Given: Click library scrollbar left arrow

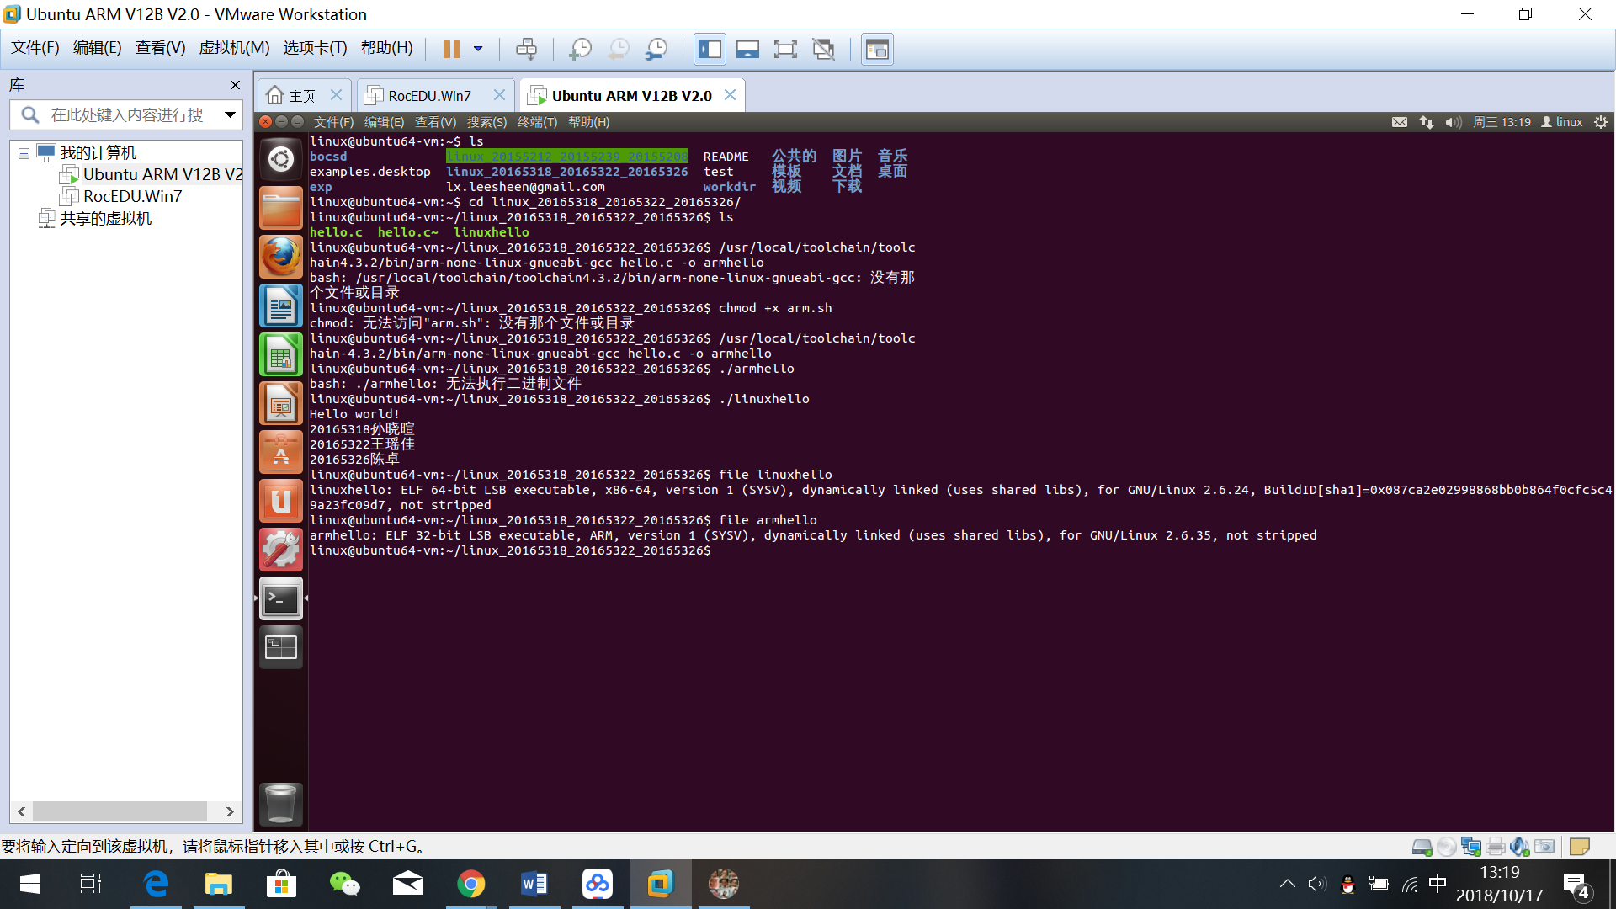Looking at the screenshot, I should tap(21, 811).
